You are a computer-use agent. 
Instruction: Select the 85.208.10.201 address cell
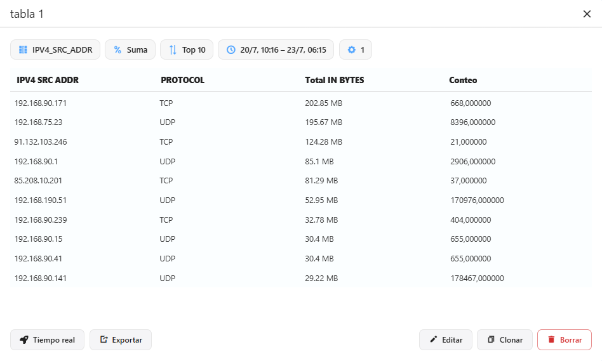click(x=38, y=181)
